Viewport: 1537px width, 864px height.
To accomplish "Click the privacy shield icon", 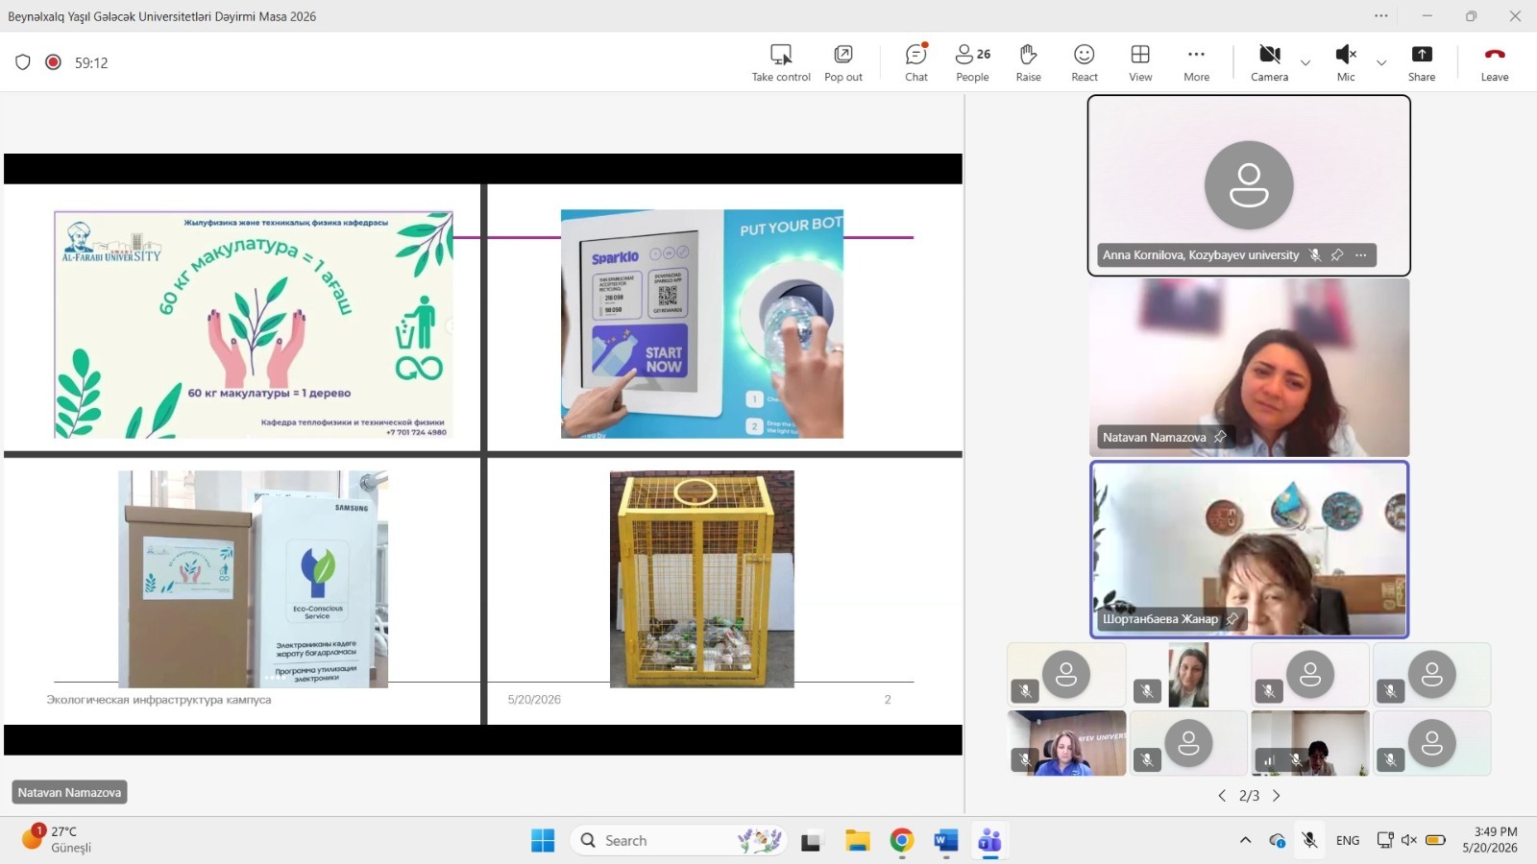I will point(23,62).
